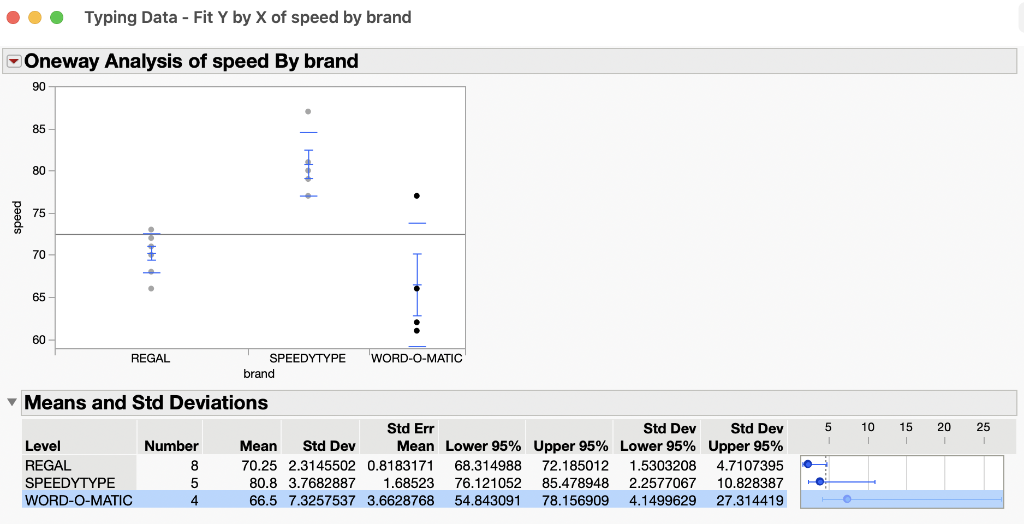Viewport: 1024px width, 524px height.
Task: Click the SPEEDYTYPE axis label
Action: [307, 359]
